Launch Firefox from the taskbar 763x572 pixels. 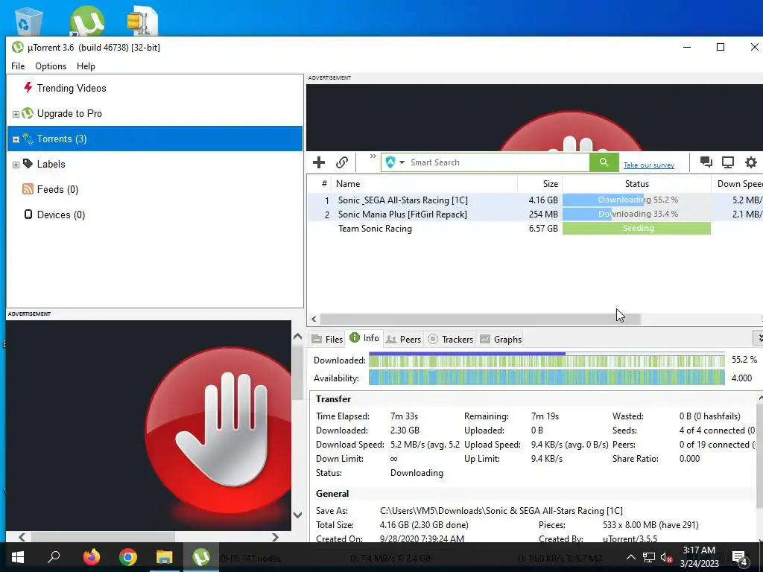[x=91, y=557]
